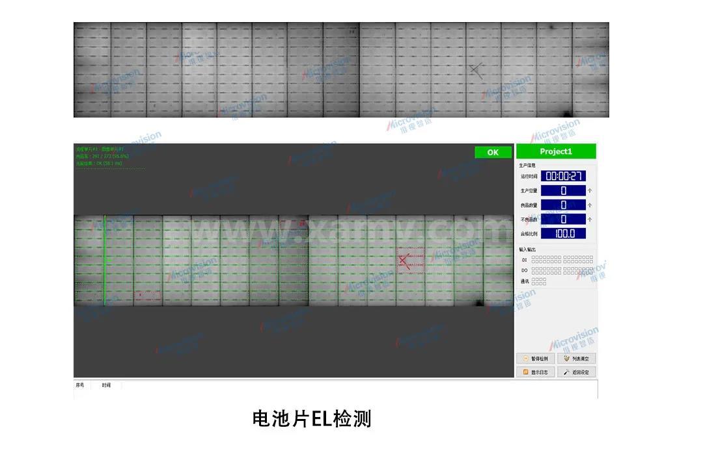
Task: Click the 良品数量 good count display
Action: [x=563, y=205]
